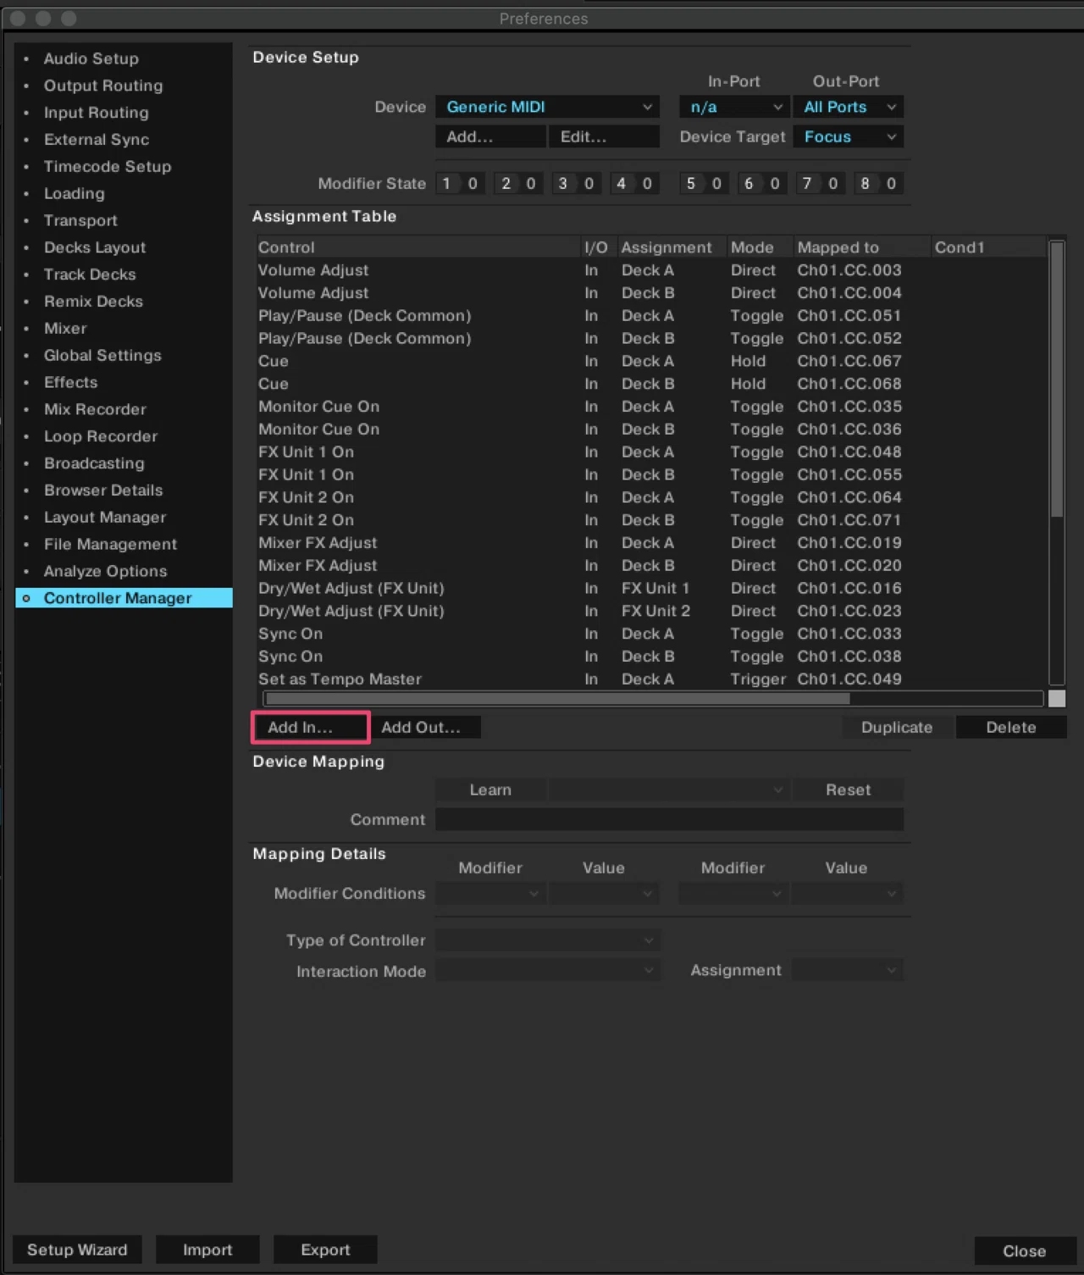Open Browser Details page
Image resolution: width=1084 pixels, height=1275 pixels.
tap(103, 491)
